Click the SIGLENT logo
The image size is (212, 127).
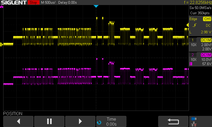point(14,2)
